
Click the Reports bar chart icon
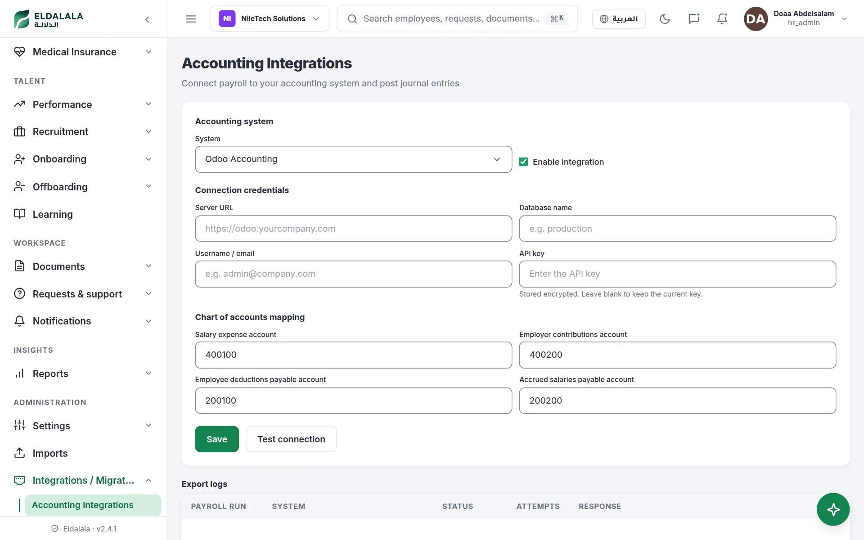click(19, 373)
